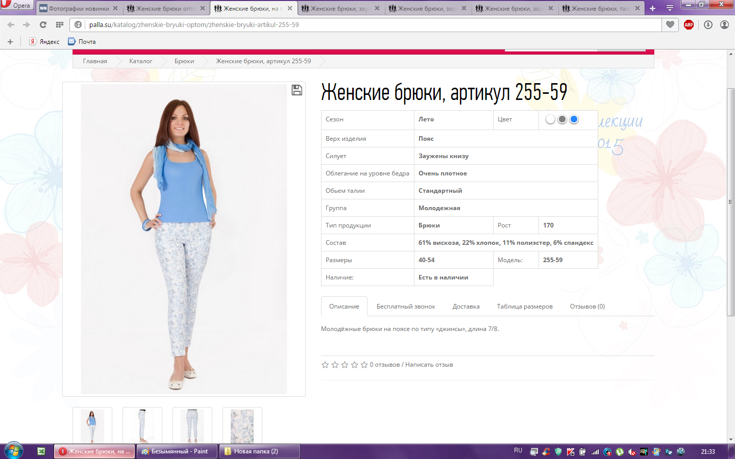Switch to Безымянный - Paint in the taskbar
Viewport: 735px width, 459px height.
point(177,451)
